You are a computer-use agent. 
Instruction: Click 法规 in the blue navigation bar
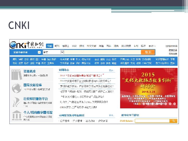tap(32, 63)
